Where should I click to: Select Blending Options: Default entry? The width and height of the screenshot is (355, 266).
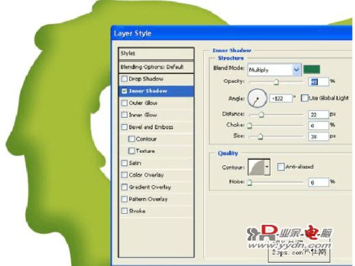(157, 67)
